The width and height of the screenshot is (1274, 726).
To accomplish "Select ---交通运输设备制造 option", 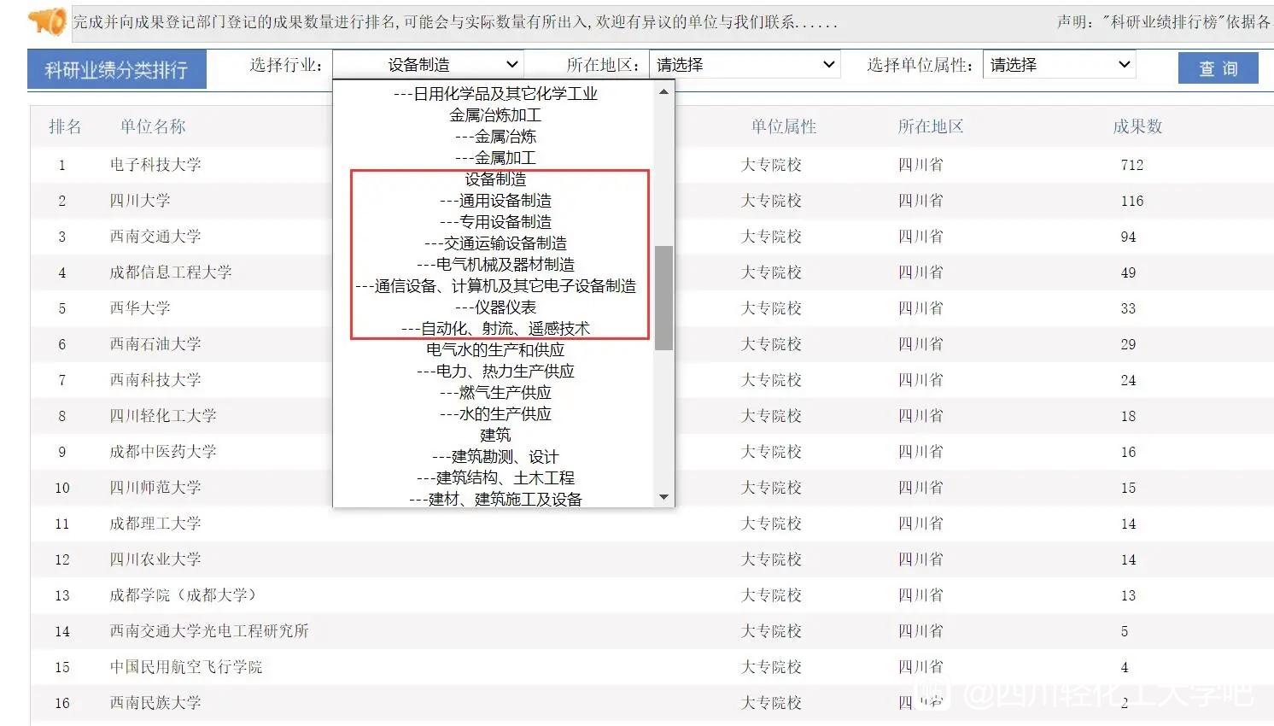I will [495, 243].
